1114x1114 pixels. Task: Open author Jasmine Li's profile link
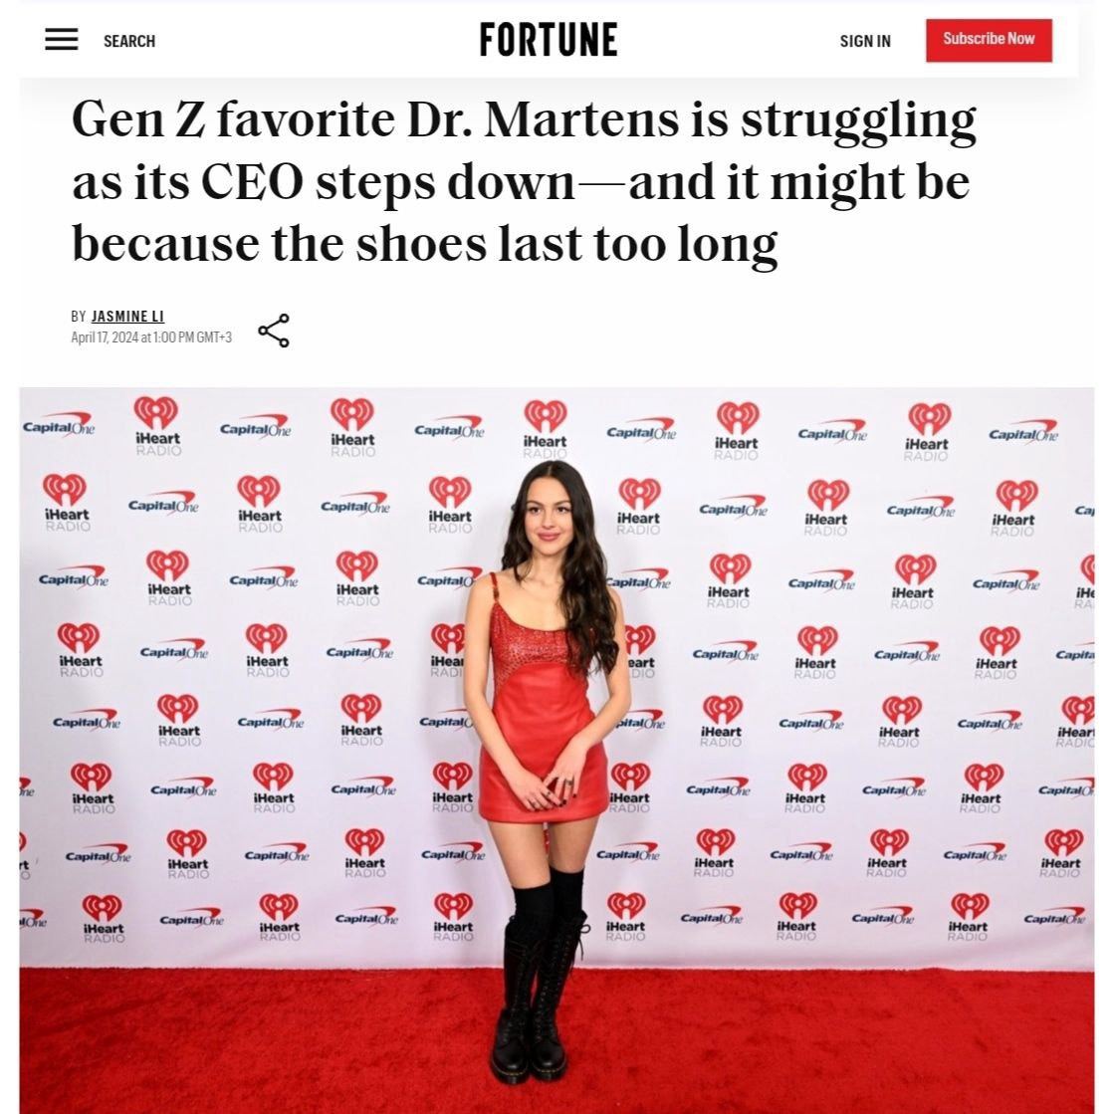click(x=127, y=317)
